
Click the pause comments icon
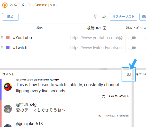click(x=129, y=74)
